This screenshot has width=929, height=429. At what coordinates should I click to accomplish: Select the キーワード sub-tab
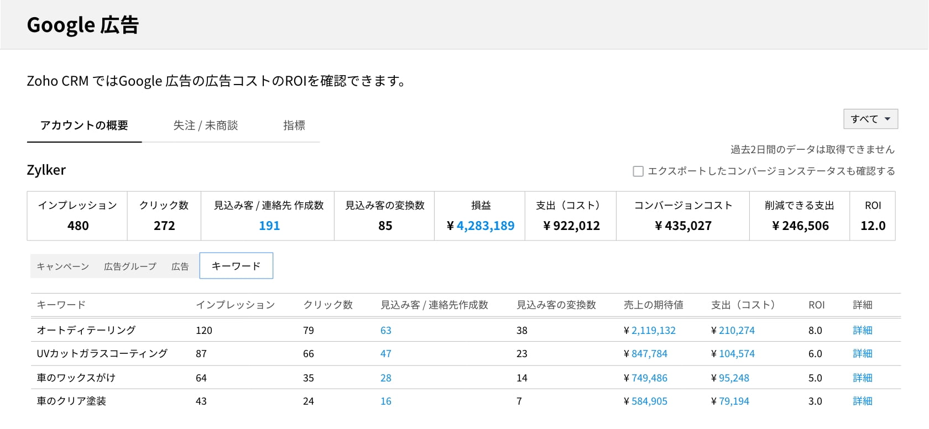[236, 266]
